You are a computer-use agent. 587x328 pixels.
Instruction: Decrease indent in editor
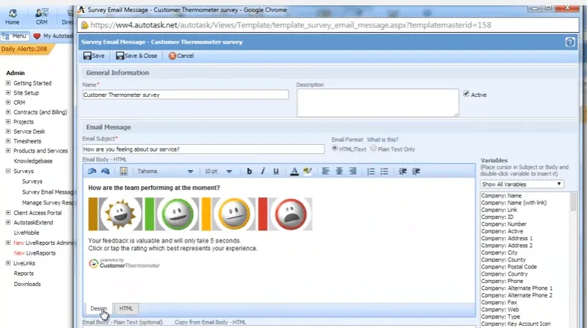tap(403, 172)
